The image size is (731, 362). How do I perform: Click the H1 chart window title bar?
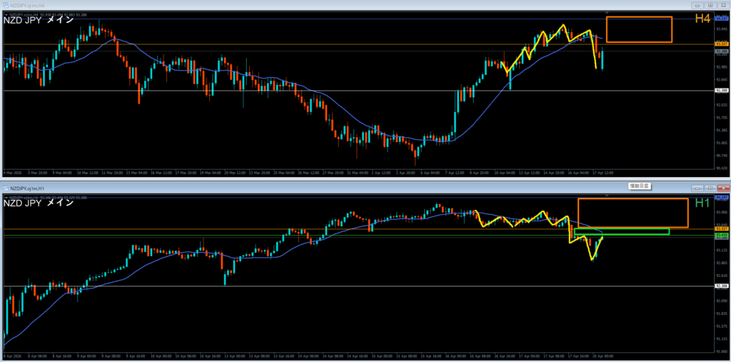click(286, 187)
